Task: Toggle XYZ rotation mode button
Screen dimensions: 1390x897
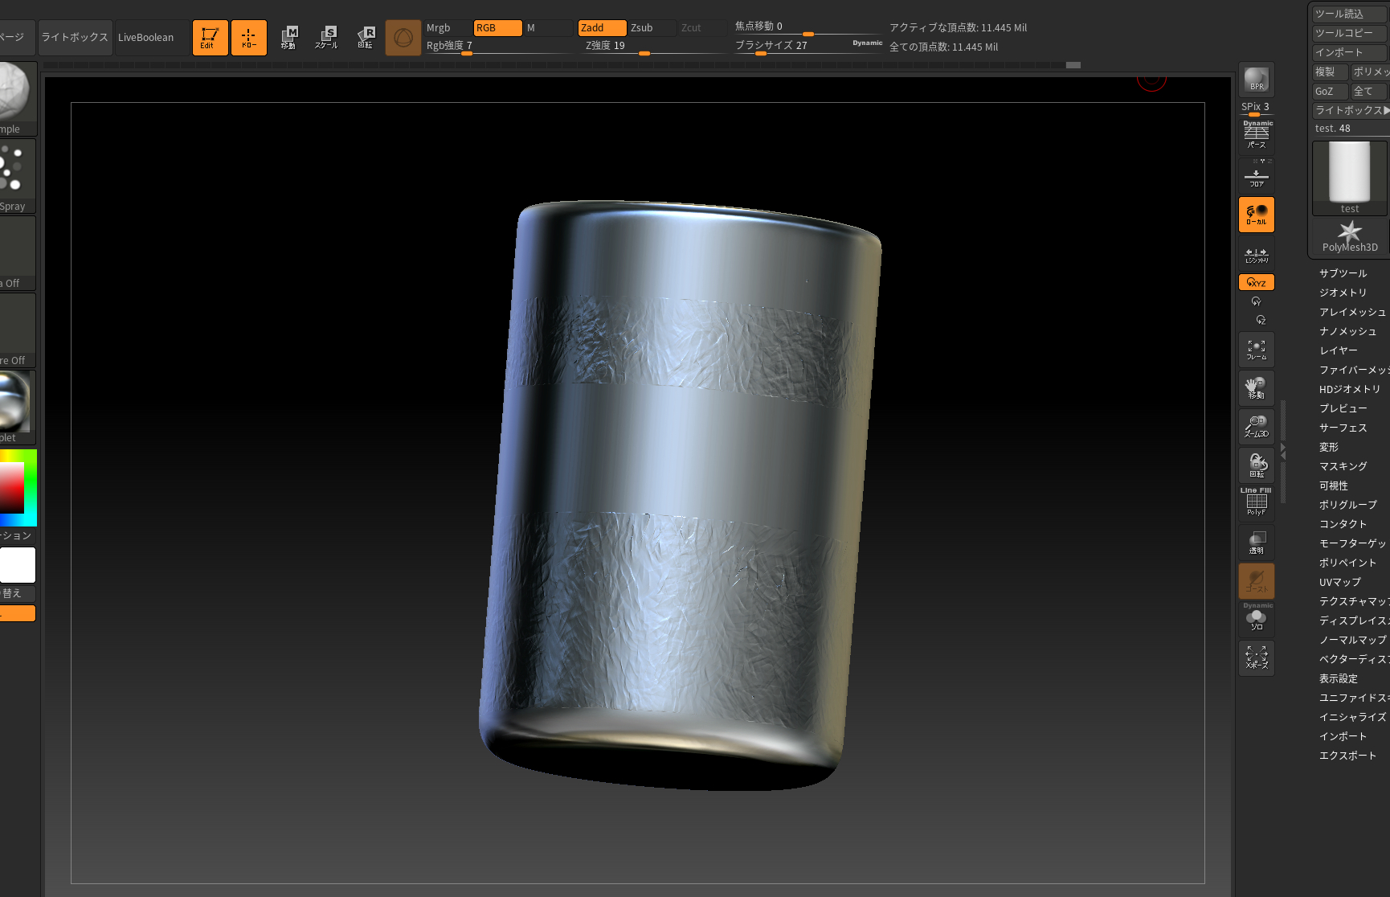Action: pos(1257,282)
